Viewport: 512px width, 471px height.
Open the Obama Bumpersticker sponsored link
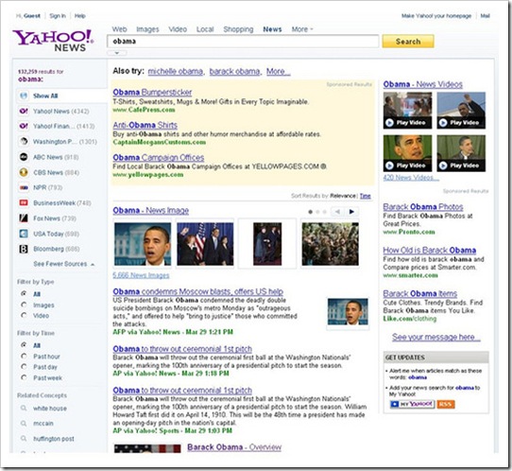(152, 92)
